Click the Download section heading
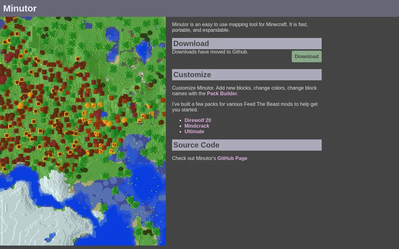This screenshot has width=399, height=249. (247, 44)
